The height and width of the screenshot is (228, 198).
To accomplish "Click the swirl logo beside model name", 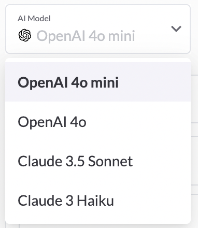I will tap(25, 35).
